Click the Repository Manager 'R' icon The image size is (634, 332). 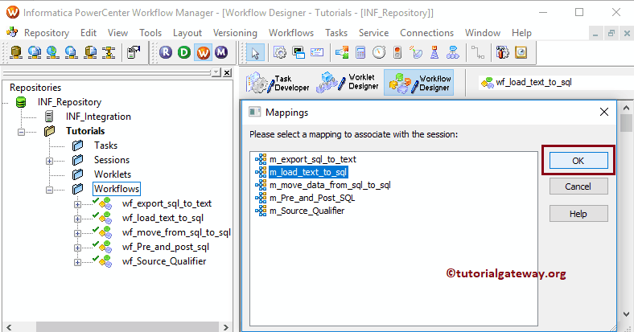167,52
